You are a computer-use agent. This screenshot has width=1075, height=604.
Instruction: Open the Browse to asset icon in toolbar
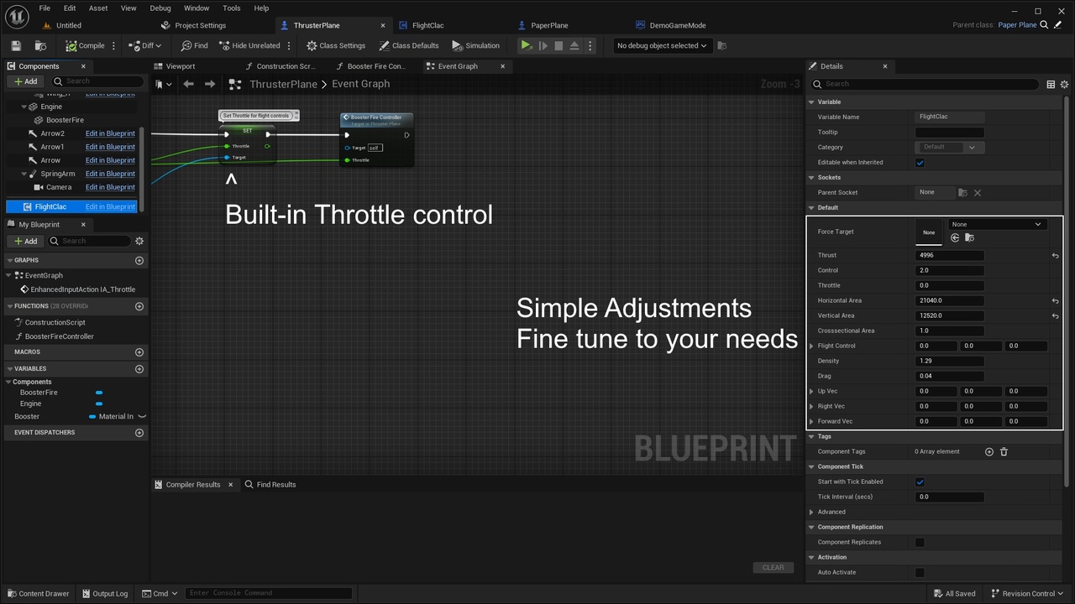(x=40, y=45)
